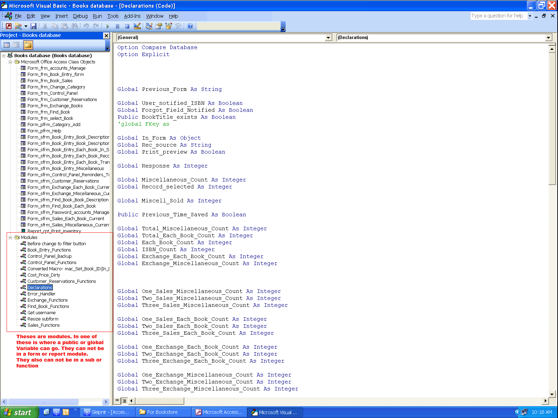
Task: Click the code window vertical scrollbar thumb
Action: pyautogui.click(x=552, y=118)
